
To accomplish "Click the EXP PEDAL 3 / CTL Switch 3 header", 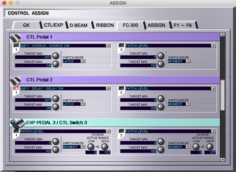I will 115,123.
